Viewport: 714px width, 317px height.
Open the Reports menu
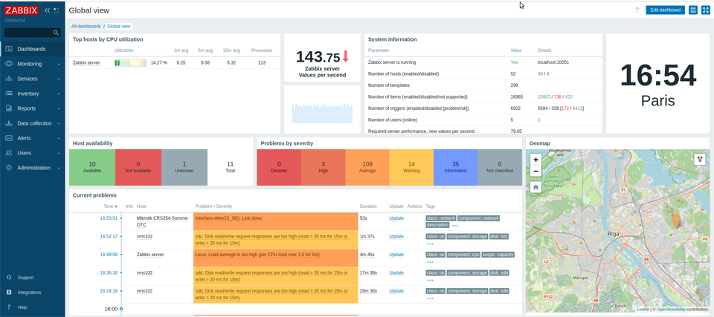pos(32,108)
